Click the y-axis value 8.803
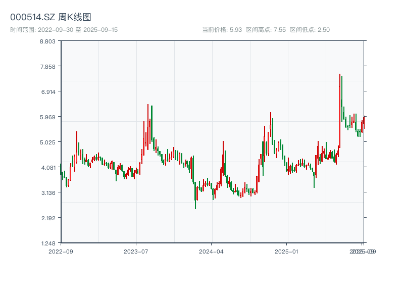This screenshot has height=303, width=404. (x=47, y=41)
